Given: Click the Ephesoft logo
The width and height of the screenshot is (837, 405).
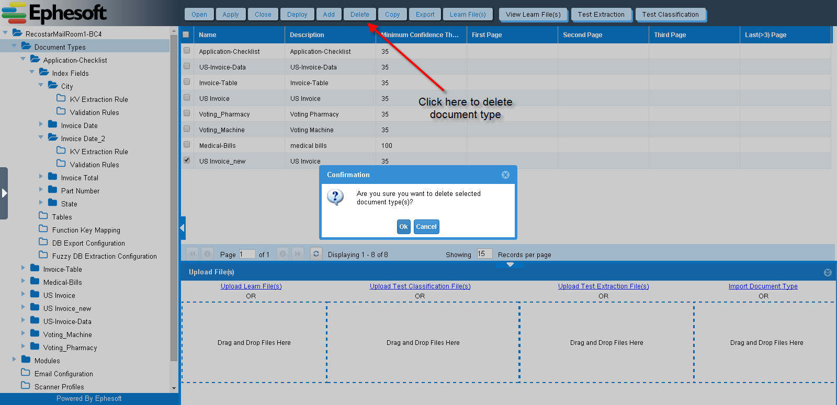Looking at the screenshot, I should 54,13.
